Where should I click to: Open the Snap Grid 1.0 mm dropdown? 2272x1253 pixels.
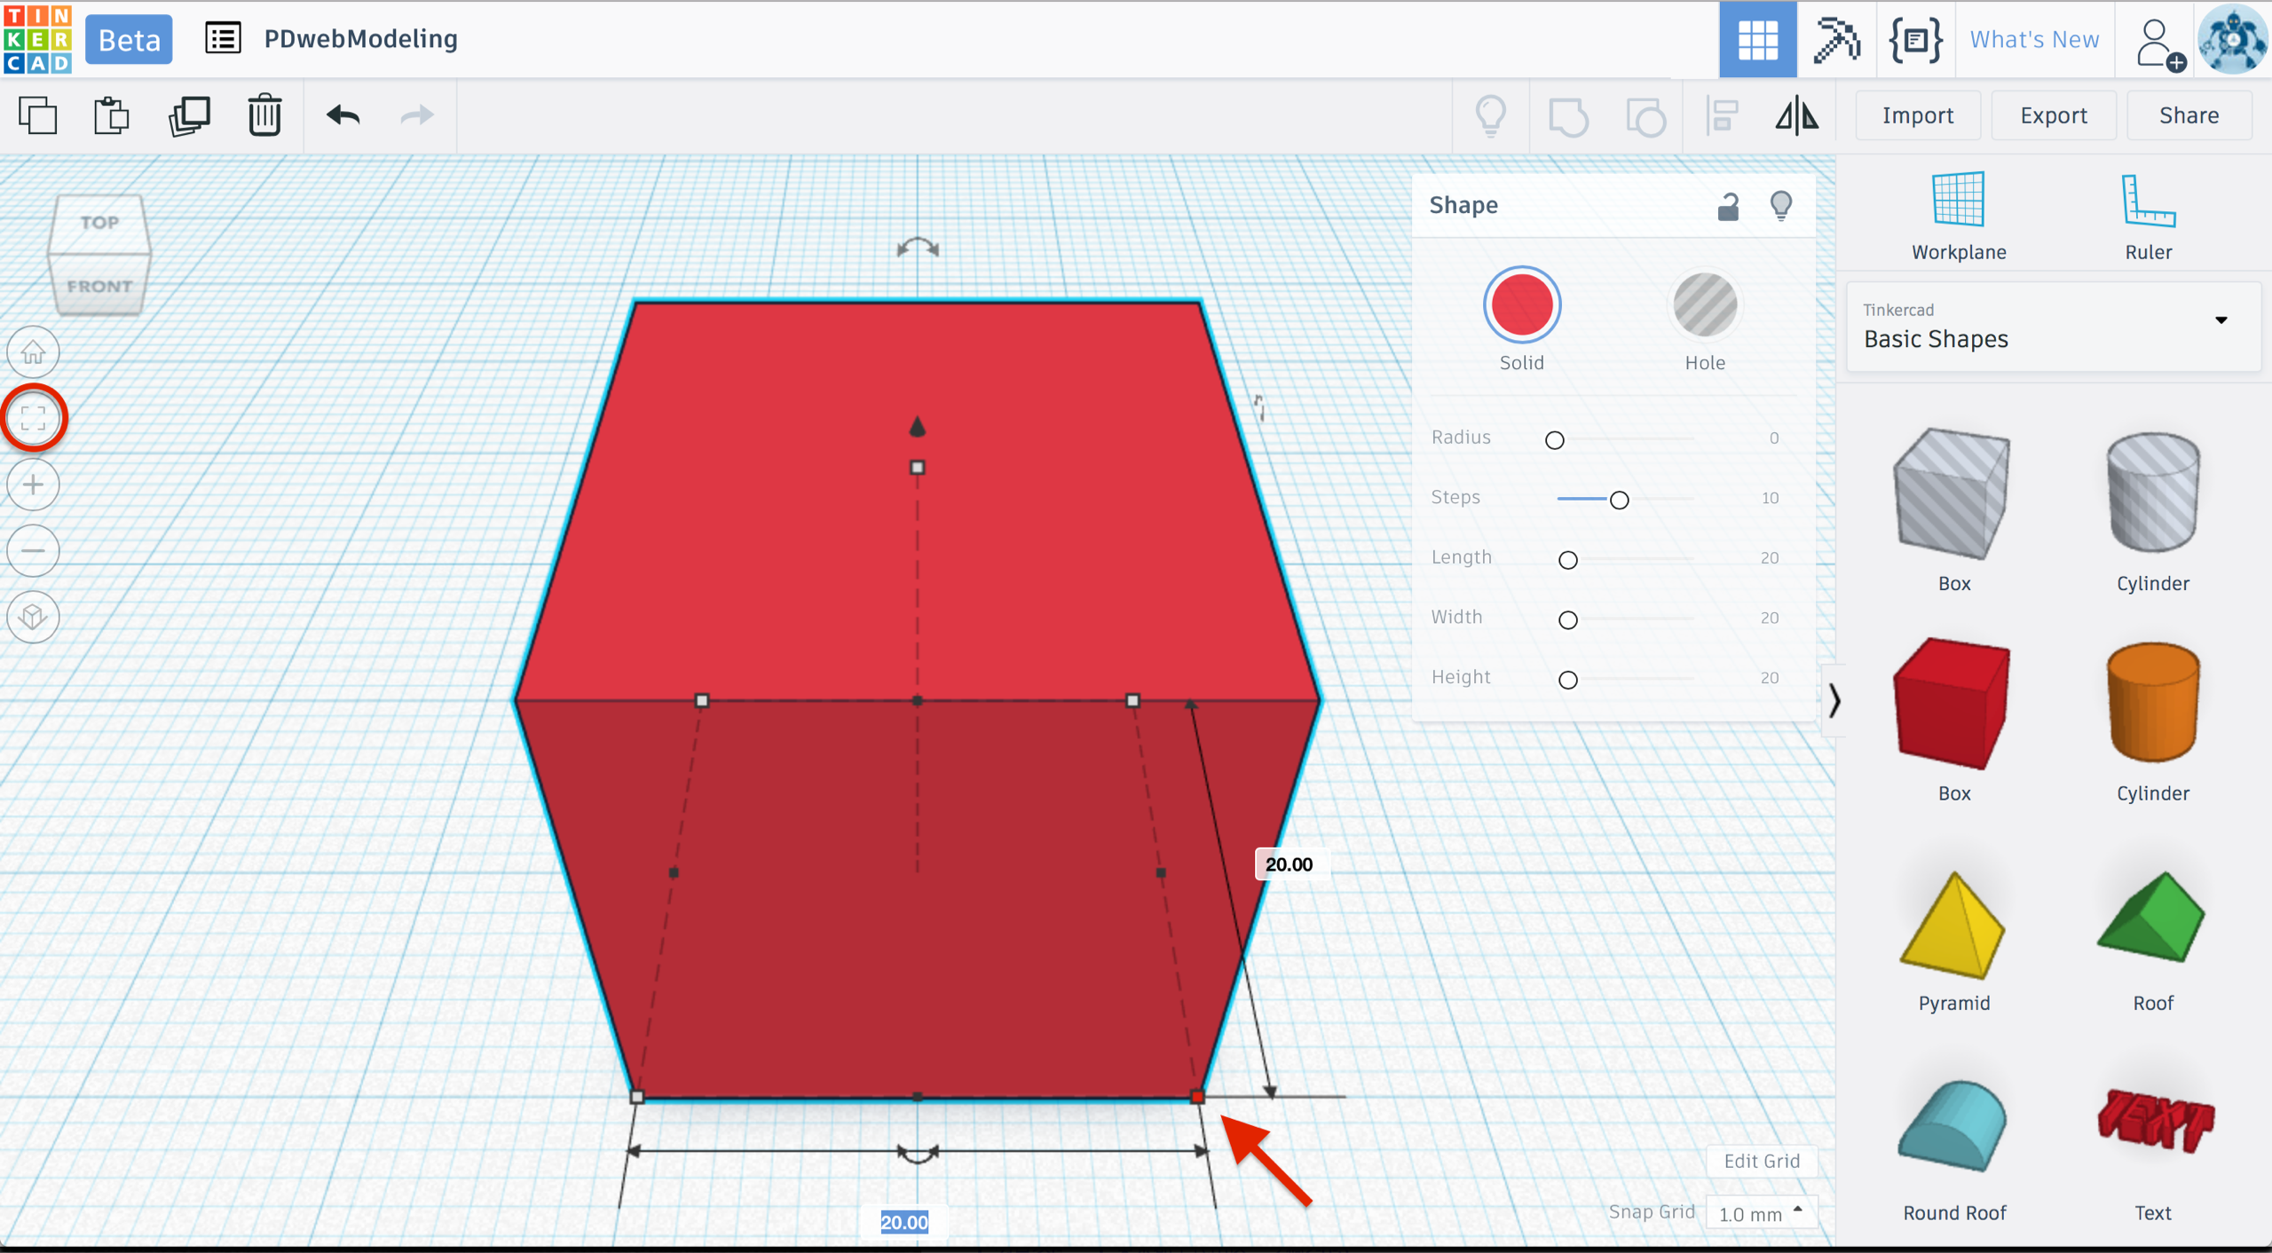click(x=1761, y=1212)
